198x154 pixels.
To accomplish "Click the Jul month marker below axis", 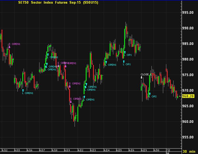I will tap(168, 153).
